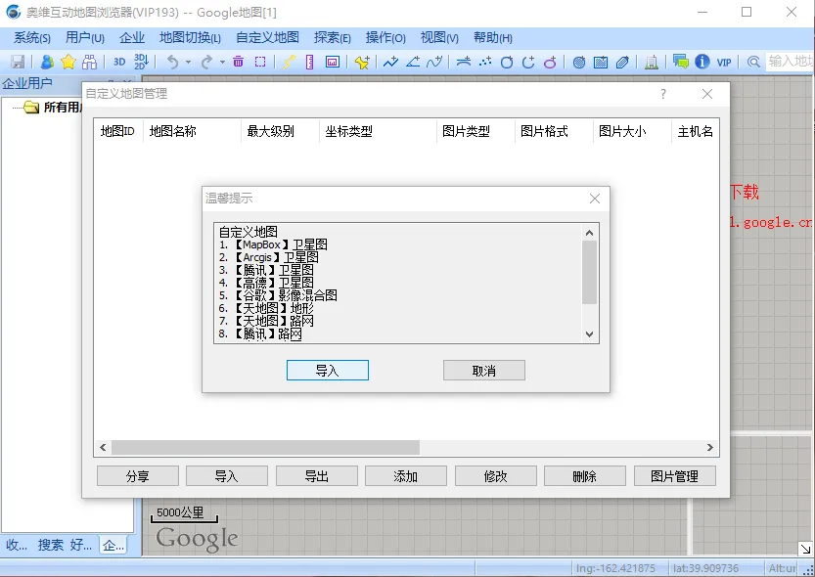Click the VIP icon in toolbar

coord(724,63)
